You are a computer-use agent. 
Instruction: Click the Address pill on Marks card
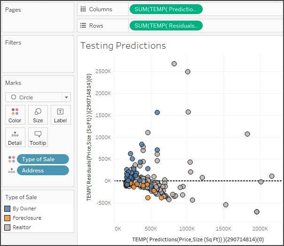[43, 171]
